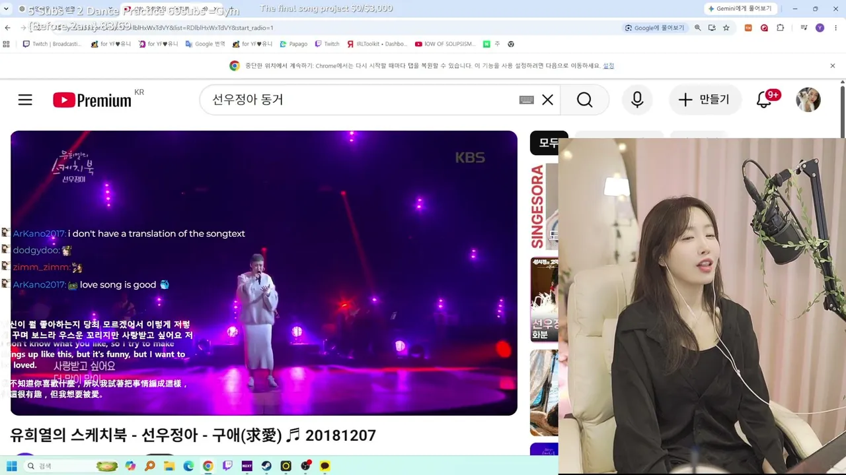Viewport: 846px width, 475px height.
Task: Open Chrome three-dot menu
Action: click(x=836, y=28)
